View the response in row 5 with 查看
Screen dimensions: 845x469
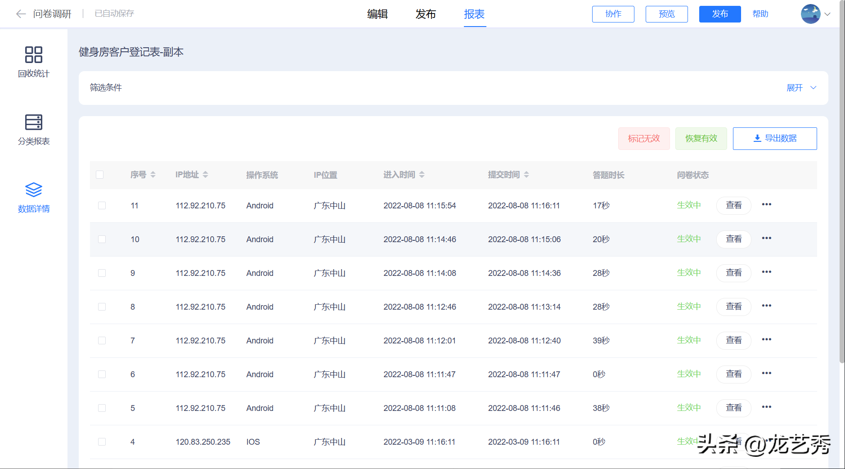tap(734, 408)
